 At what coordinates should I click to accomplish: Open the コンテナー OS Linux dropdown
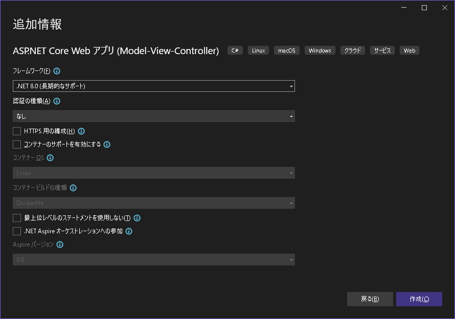(154, 173)
